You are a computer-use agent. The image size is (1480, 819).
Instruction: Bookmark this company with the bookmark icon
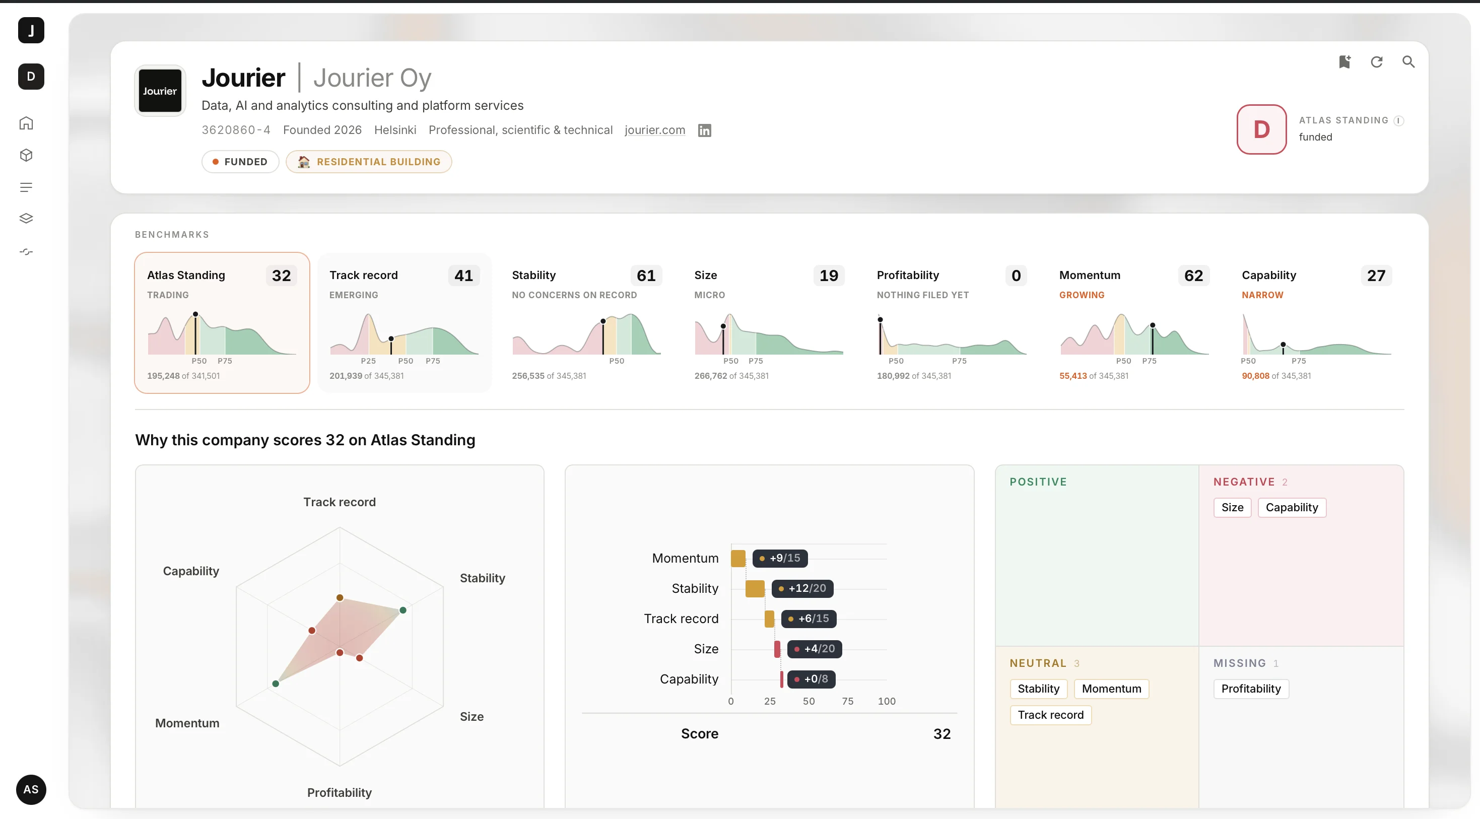tap(1344, 61)
